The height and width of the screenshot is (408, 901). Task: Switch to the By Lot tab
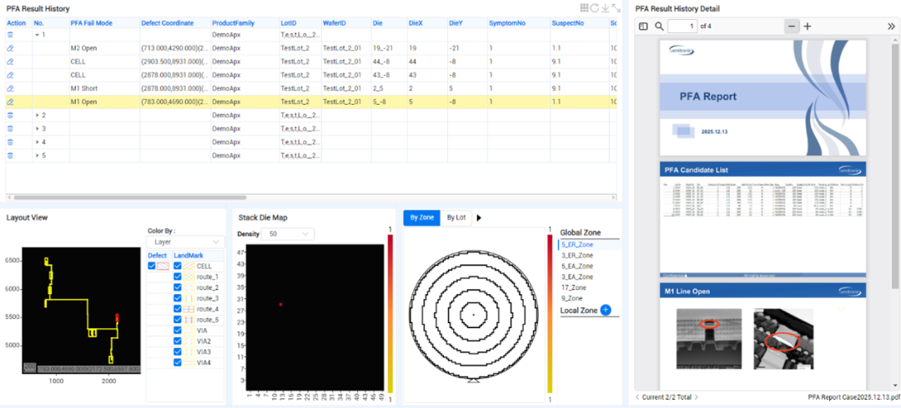[x=456, y=217]
